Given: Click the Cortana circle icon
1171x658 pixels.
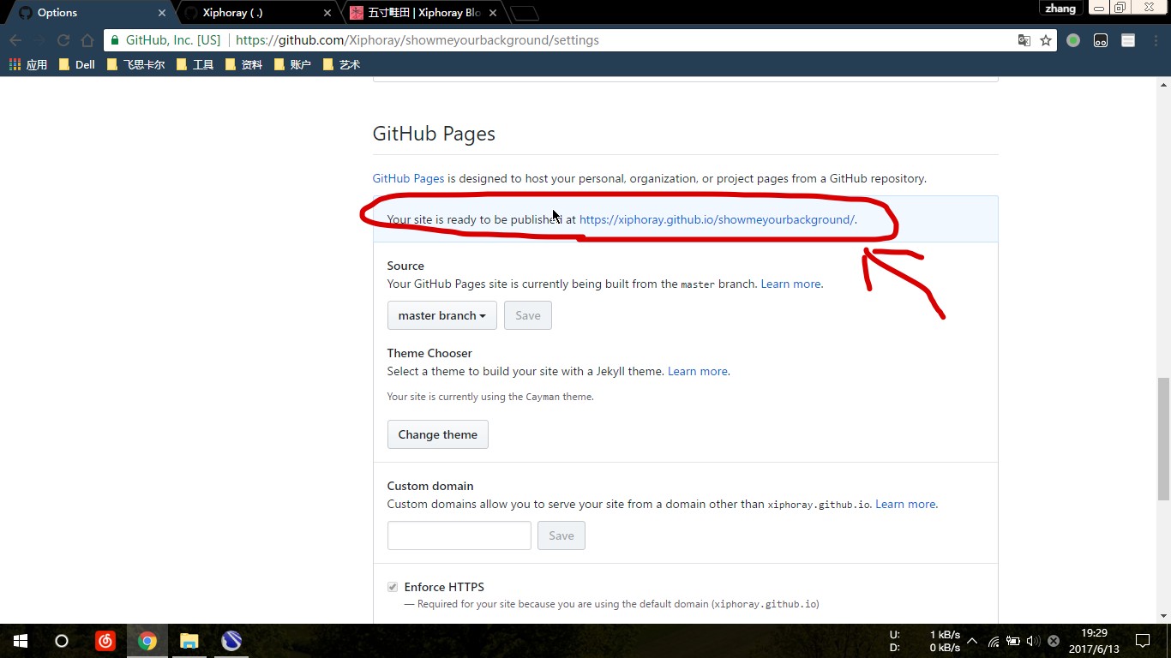Looking at the screenshot, I should pyautogui.click(x=62, y=641).
